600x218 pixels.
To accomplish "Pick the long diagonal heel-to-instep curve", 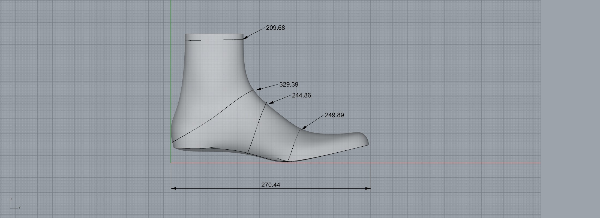I will [215, 117].
